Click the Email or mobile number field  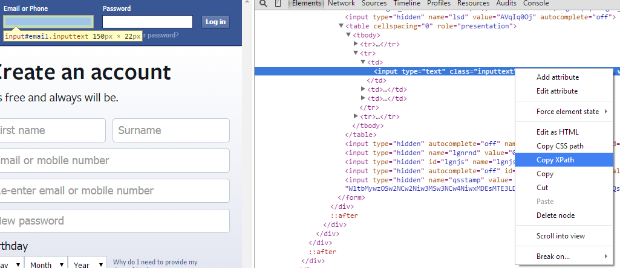point(115,160)
